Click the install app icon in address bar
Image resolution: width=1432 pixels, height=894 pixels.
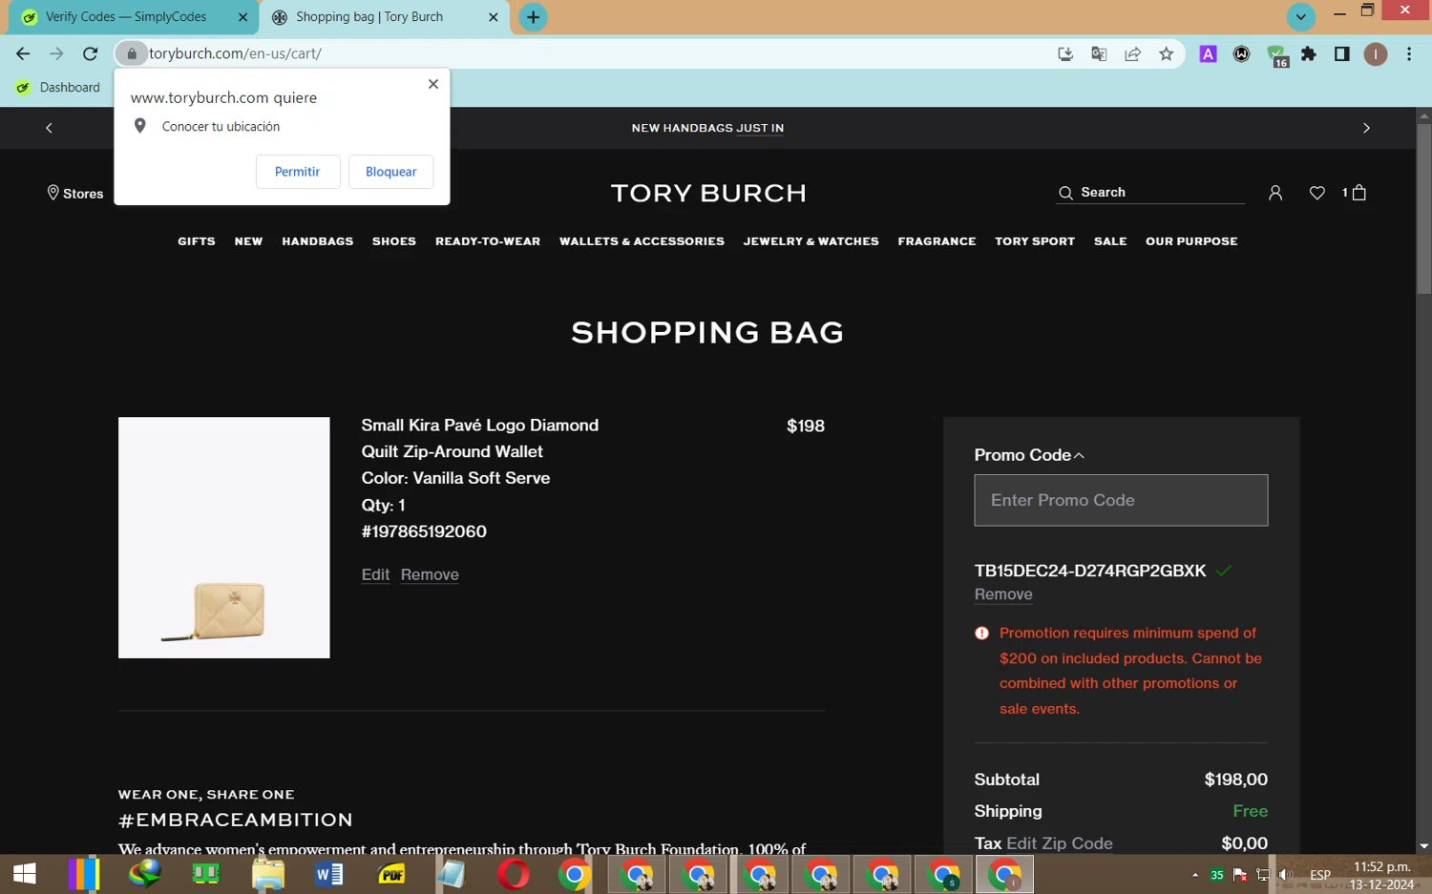(x=1065, y=53)
